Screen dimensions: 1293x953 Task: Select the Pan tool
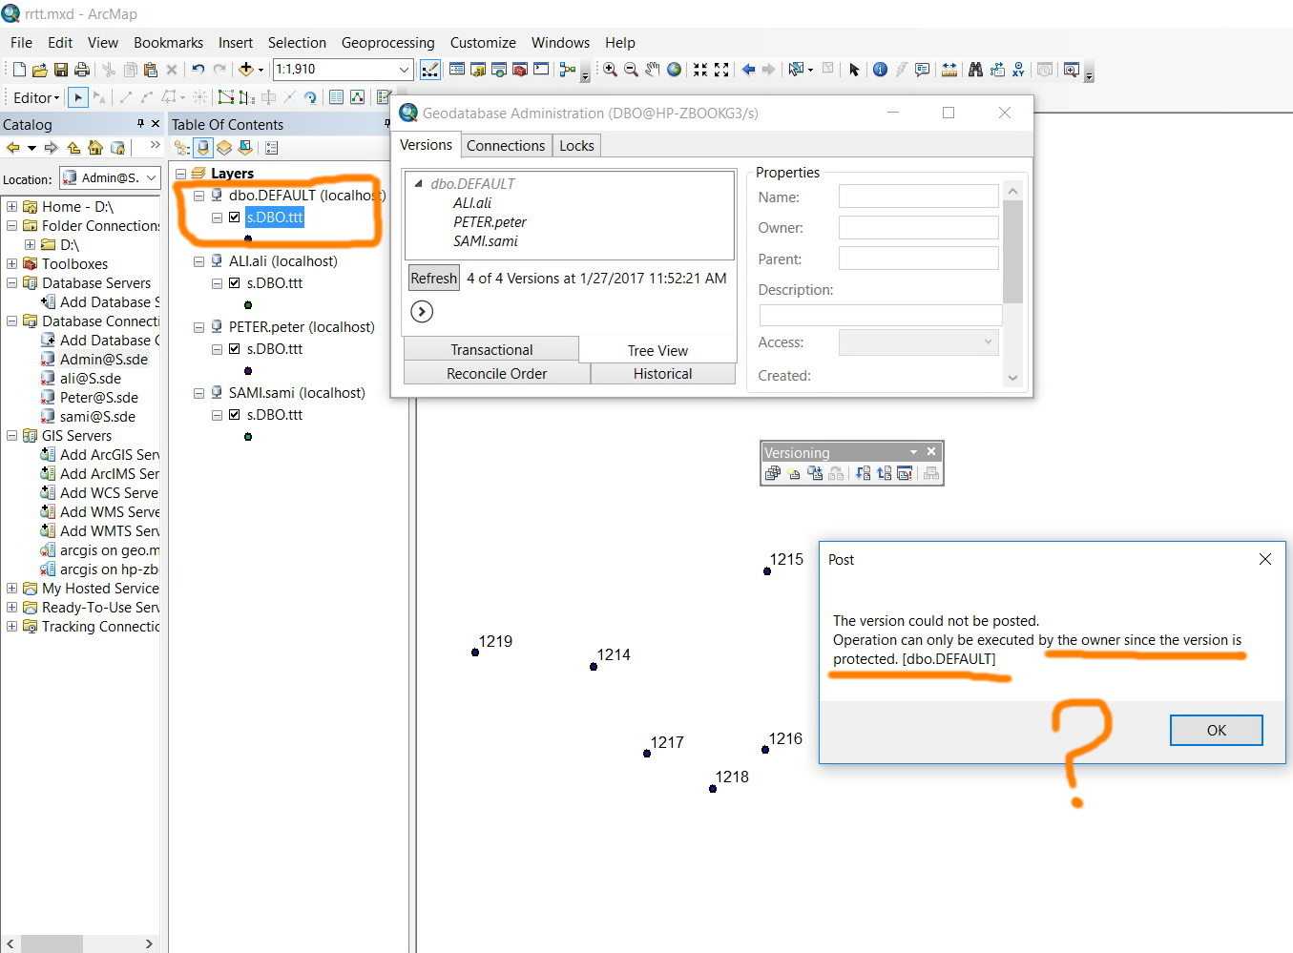coord(653,70)
